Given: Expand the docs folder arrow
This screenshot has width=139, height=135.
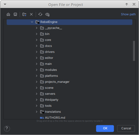Looking at the screenshot, I should (x=37, y=46).
